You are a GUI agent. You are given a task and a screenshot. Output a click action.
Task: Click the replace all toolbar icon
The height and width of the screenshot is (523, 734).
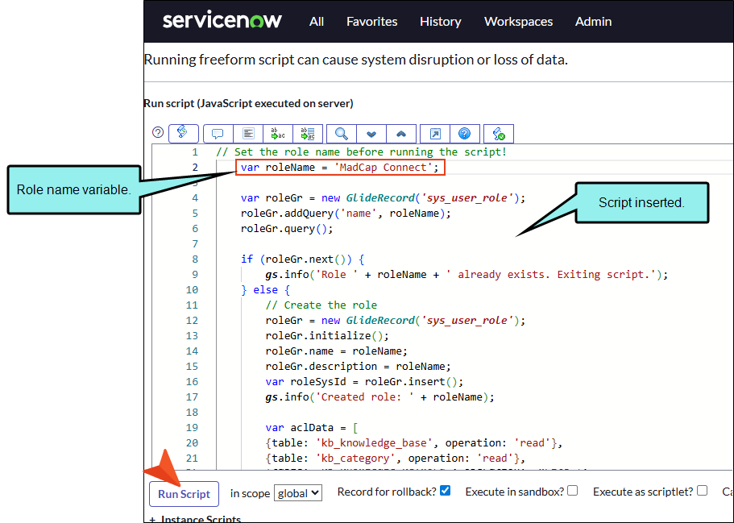pos(308,134)
